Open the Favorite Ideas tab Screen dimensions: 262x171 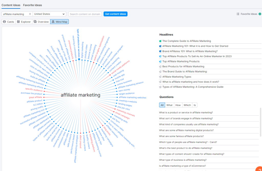(32, 5)
